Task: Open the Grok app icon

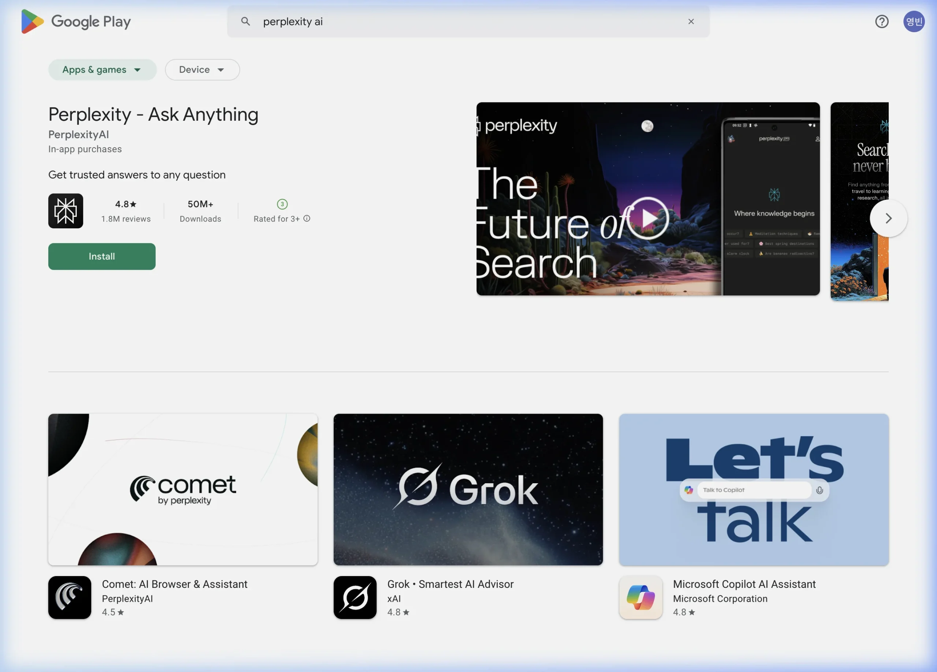Action: (x=355, y=597)
